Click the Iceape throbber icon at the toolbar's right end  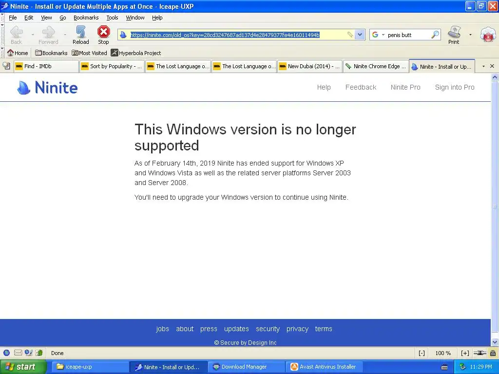point(488,35)
